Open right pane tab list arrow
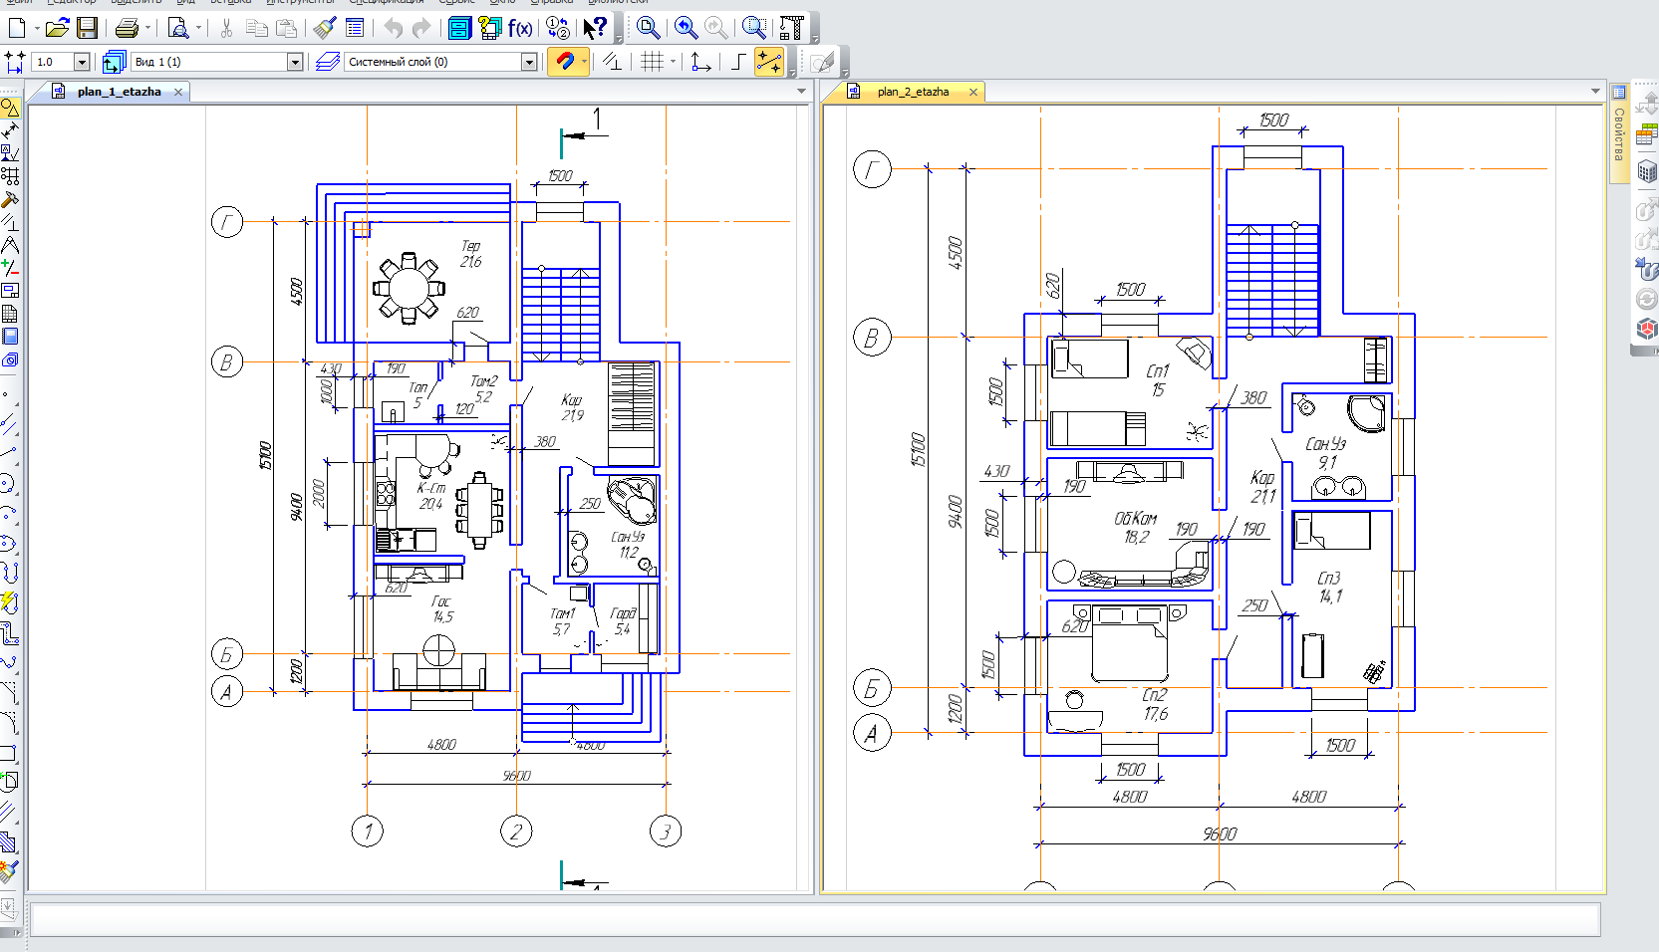The image size is (1659, 952). [1595, 92]
